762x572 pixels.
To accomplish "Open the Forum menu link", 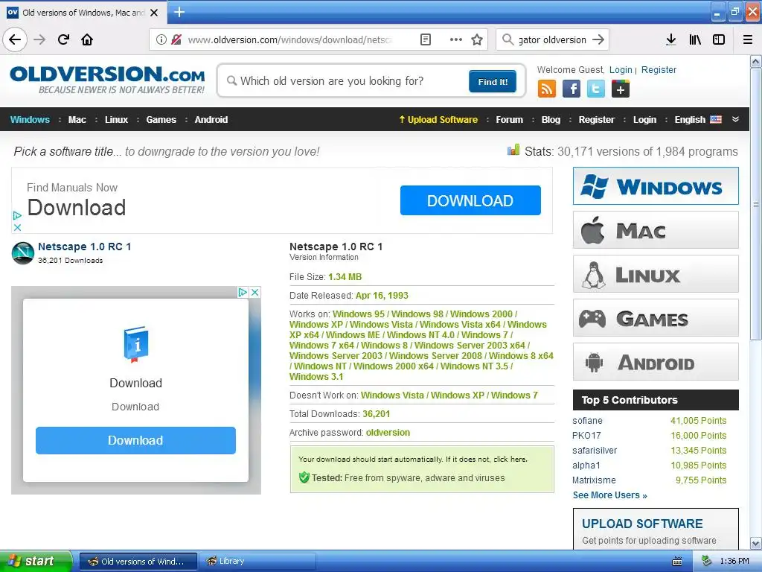I will (509, 120).
